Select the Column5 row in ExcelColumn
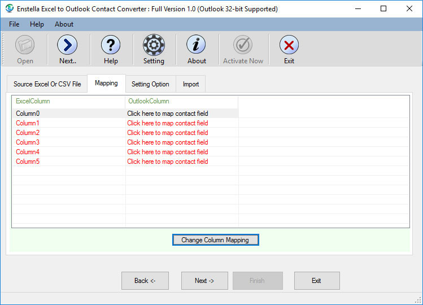The image size is (423, 305). pos(28,162)
